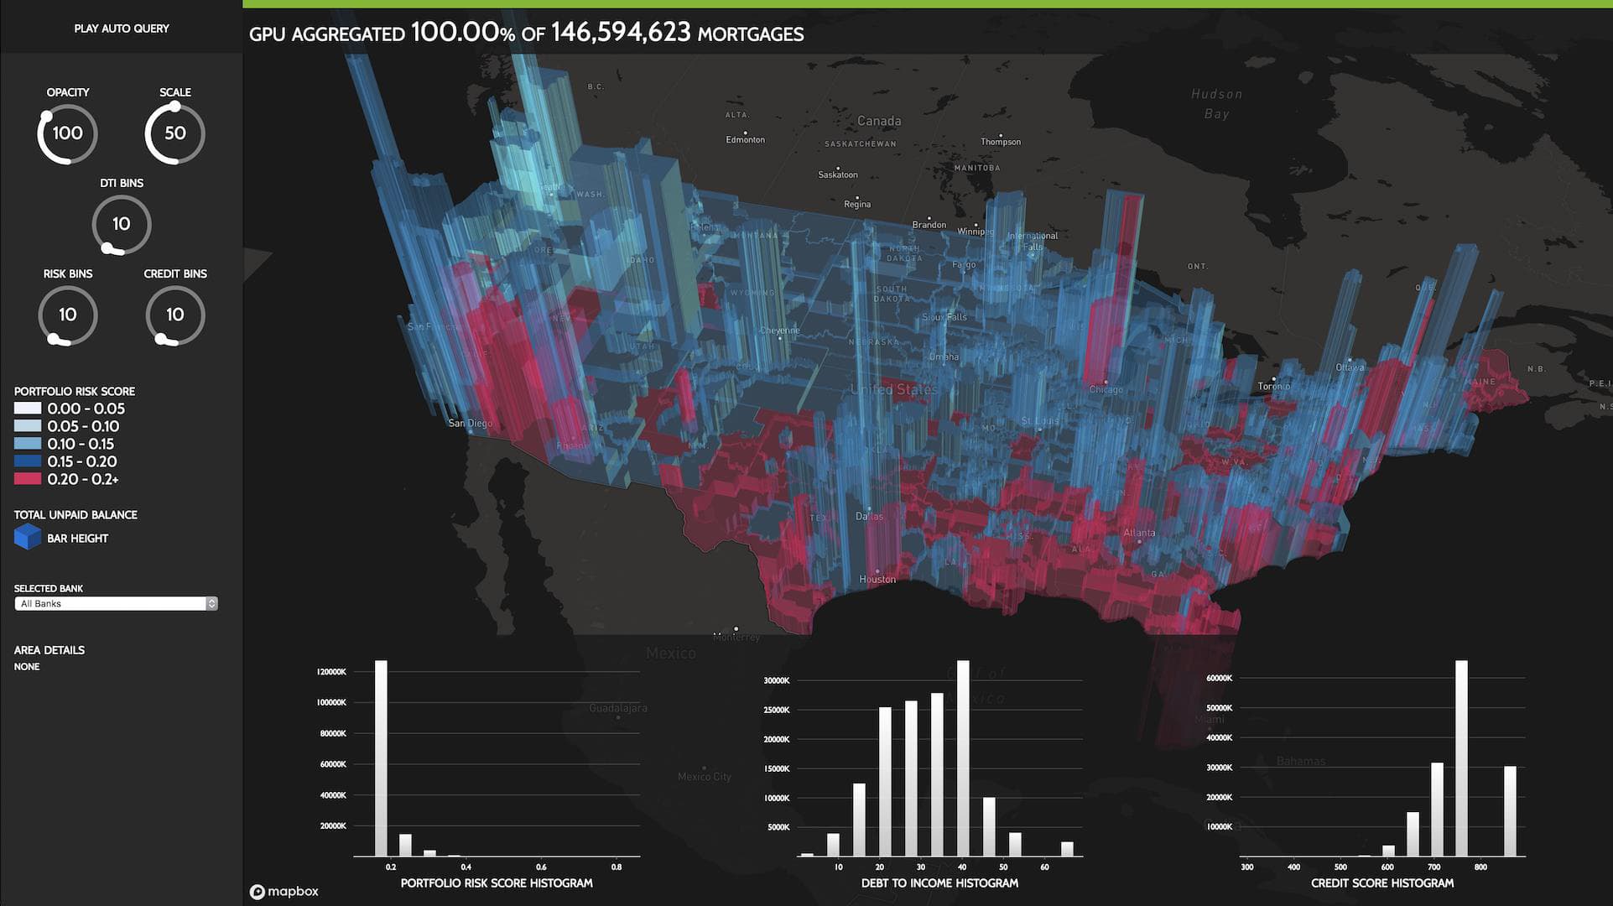The height and width of the screenshot is (906, 1613).
Task: Click the blue Bar Height cube icon
Action: (x=28, y=537)
